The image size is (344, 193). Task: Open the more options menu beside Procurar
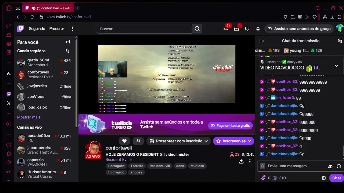[72, 29]
